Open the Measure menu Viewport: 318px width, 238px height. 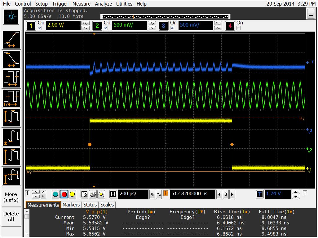click(81, 4)
